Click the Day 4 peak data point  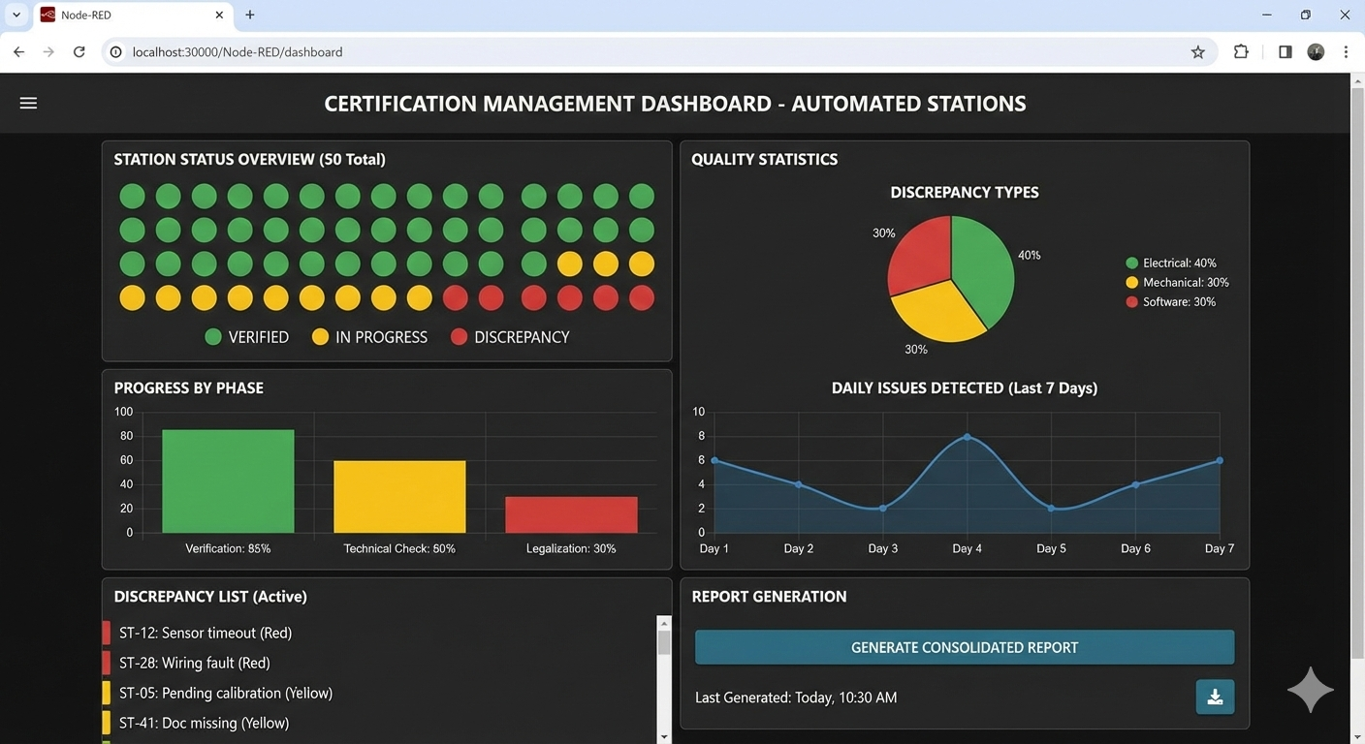coord(967,437)
